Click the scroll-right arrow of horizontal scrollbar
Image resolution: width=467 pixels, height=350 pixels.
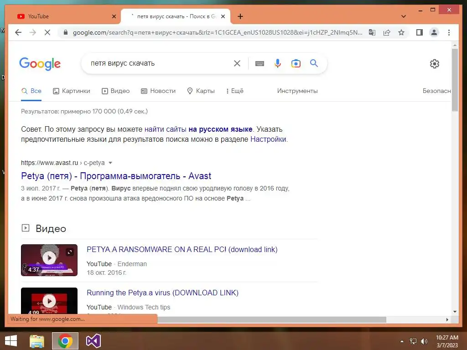click(447, 319)
